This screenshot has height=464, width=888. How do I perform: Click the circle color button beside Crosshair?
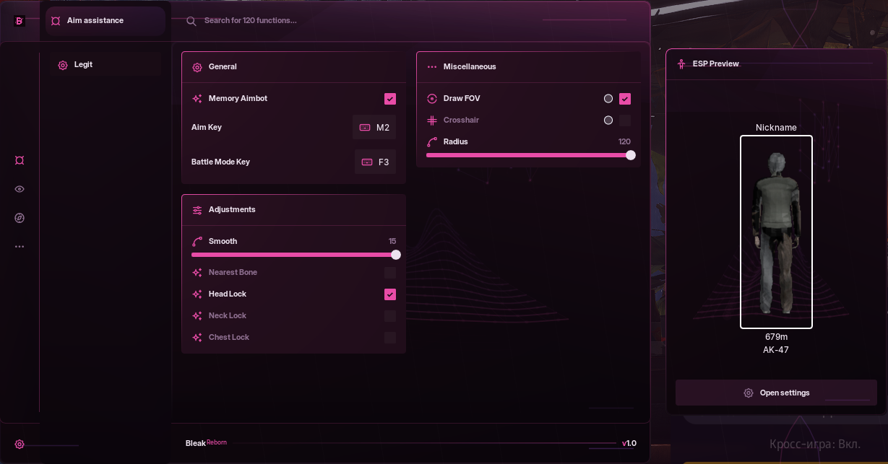pos(608,121)
